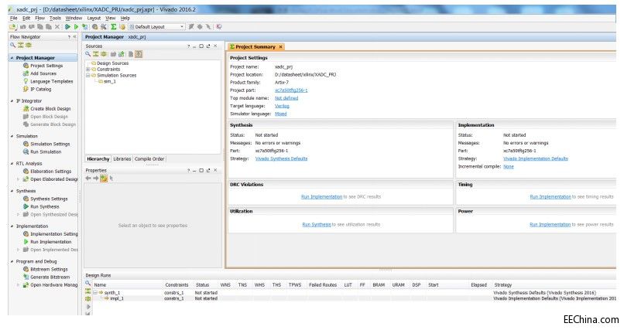Click the search icon in Sources panel
624x330 pixels.
pyautogui.click(x=88, y=53)
